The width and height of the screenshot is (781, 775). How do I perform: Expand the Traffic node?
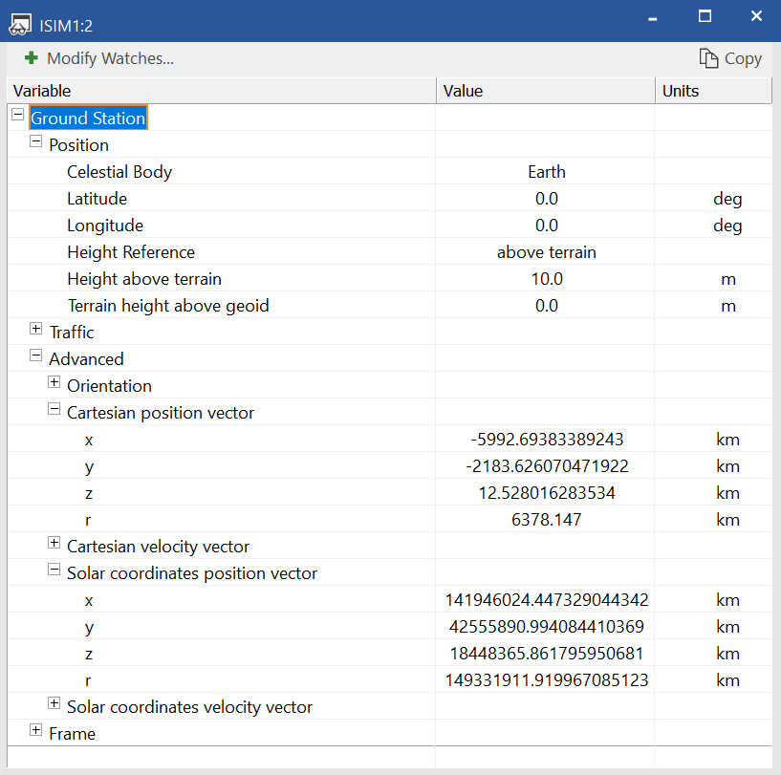click(x=36, y=329)
